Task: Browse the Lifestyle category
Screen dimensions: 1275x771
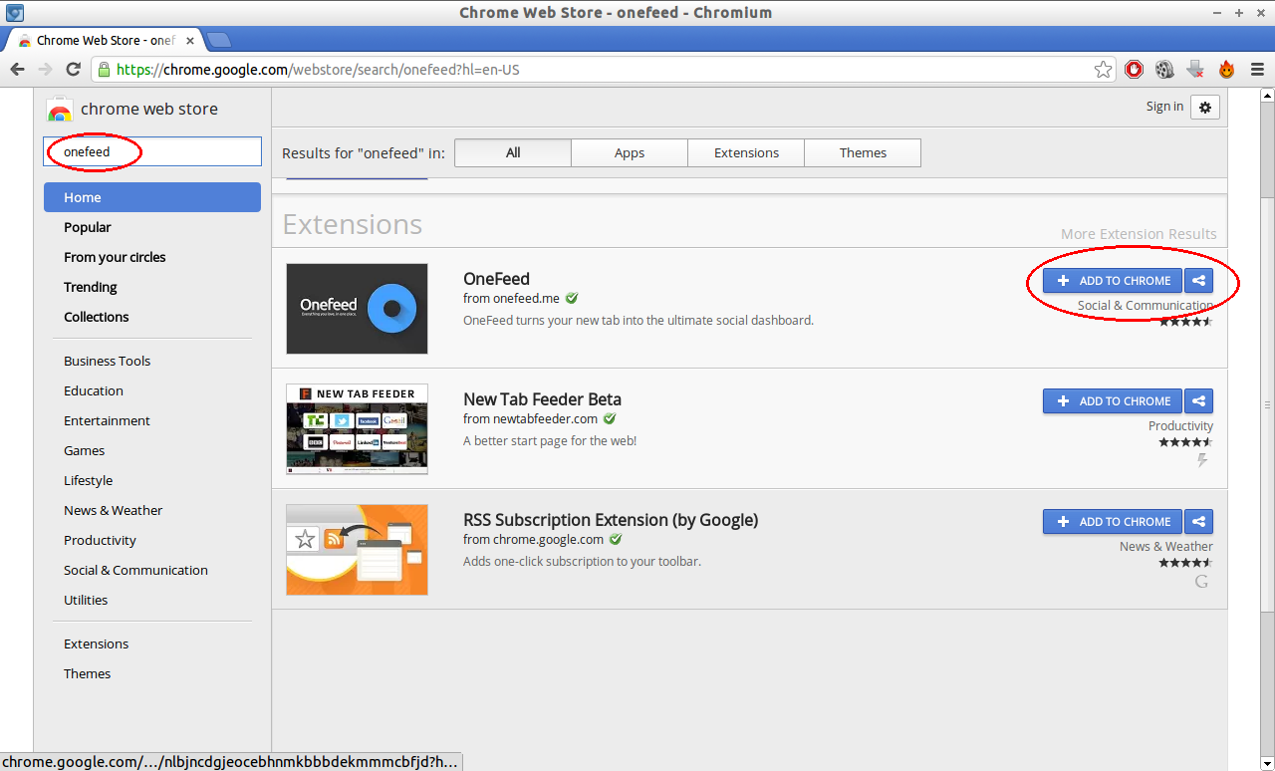Action: click(89, 480)
